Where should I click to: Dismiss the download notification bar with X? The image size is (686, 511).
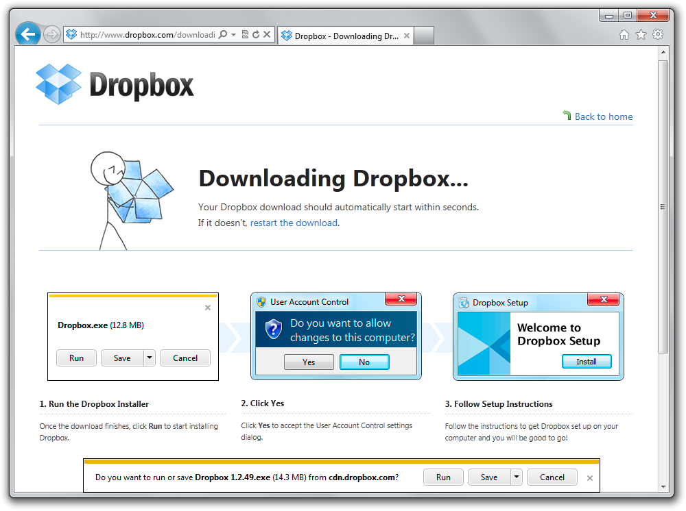590,478
